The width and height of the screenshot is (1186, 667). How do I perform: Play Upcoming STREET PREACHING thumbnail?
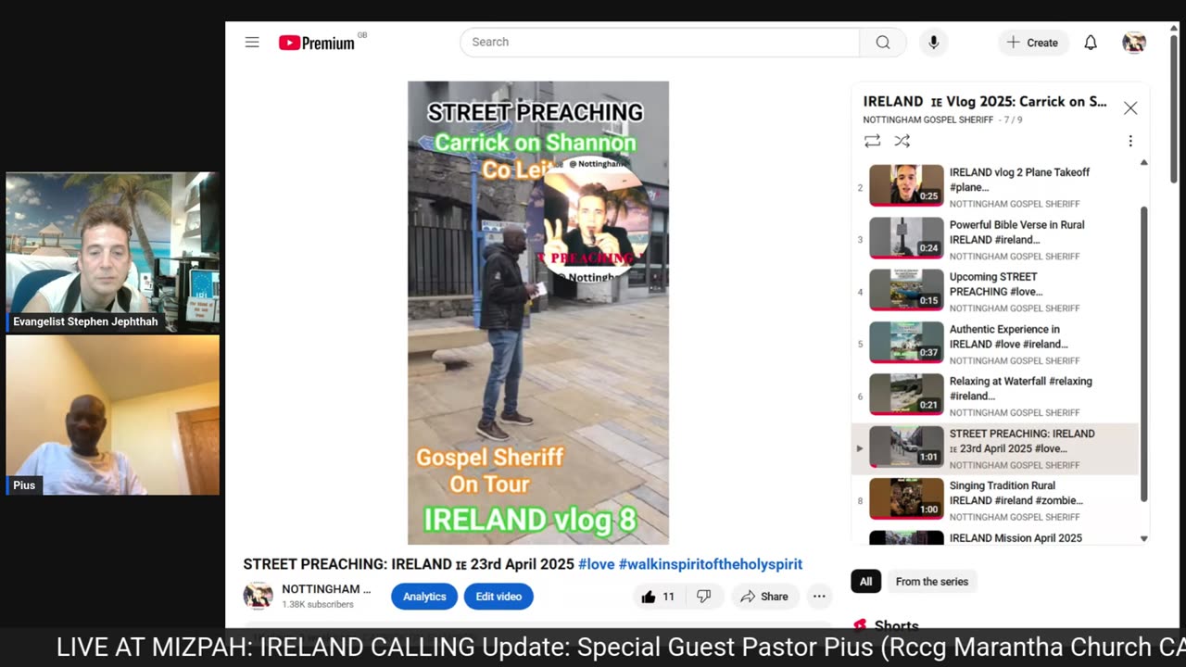point(906,290)
